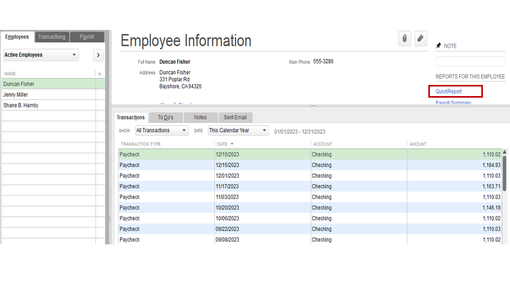
Task: Open the To Do's tab
Action: [x=166, y=117]
